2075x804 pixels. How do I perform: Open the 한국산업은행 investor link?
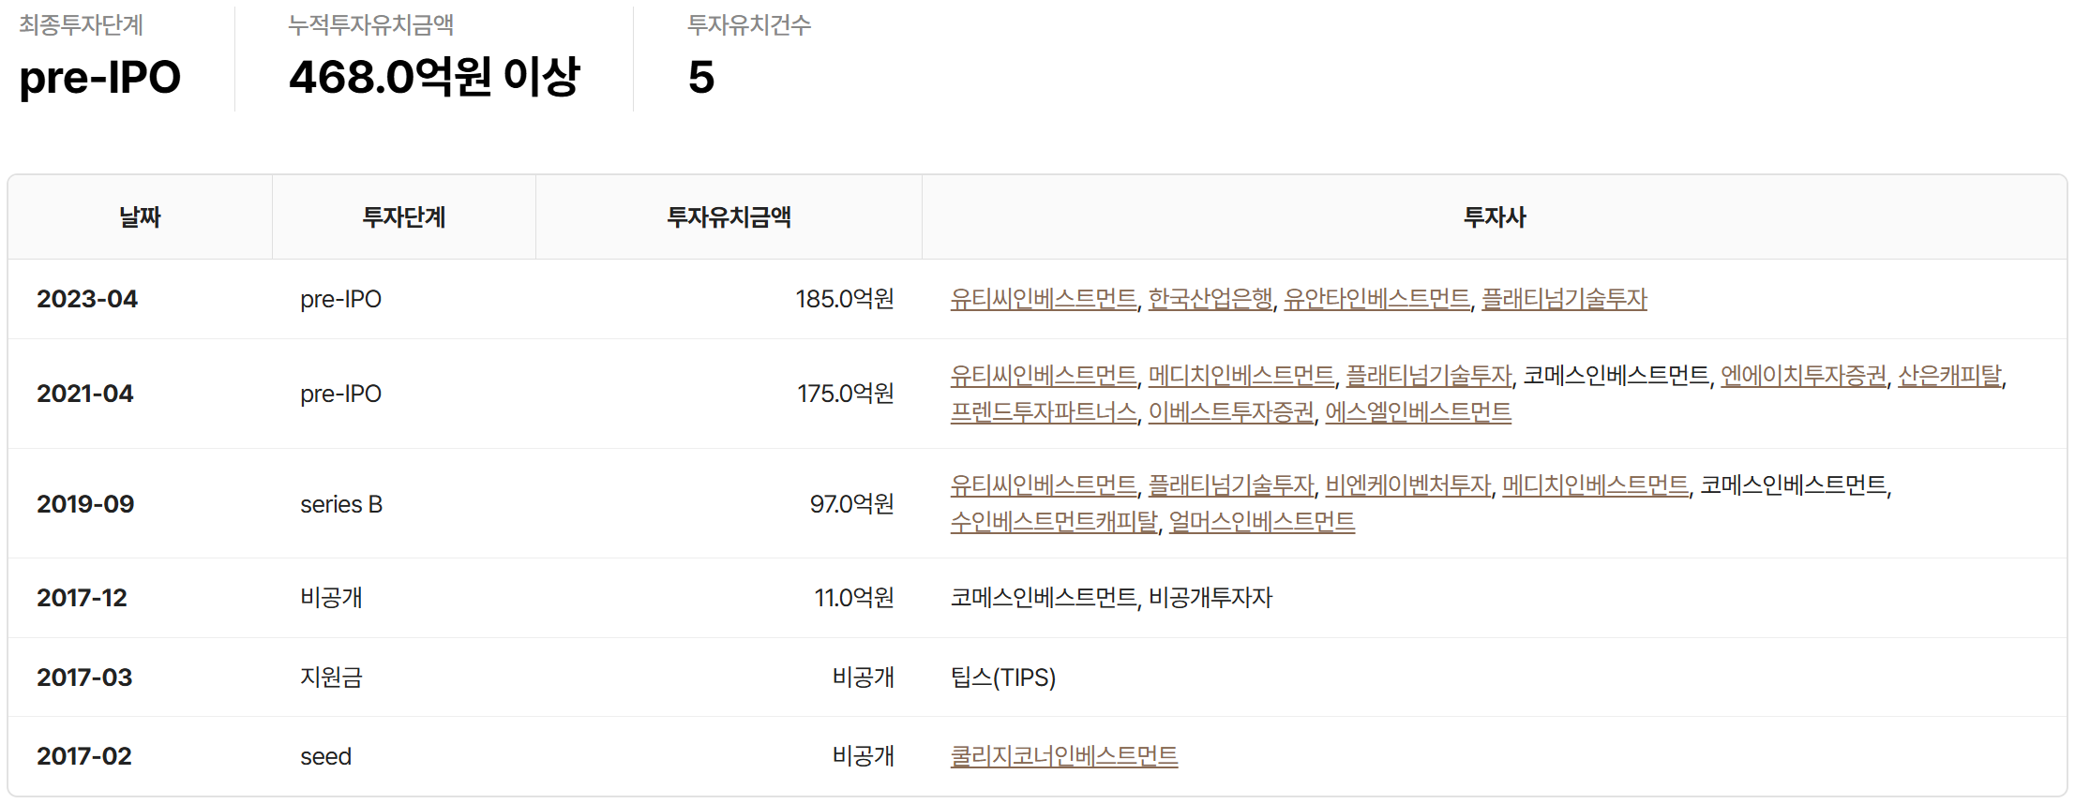pos(1210,299)
